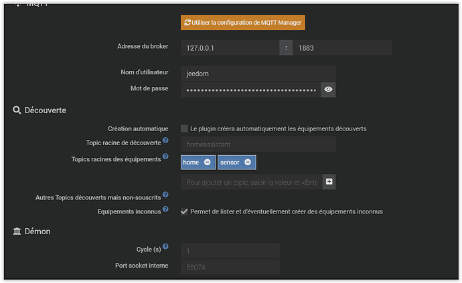Click the Nom d'utilisateur field
The image size is (462, 283).
coord(258,73)
